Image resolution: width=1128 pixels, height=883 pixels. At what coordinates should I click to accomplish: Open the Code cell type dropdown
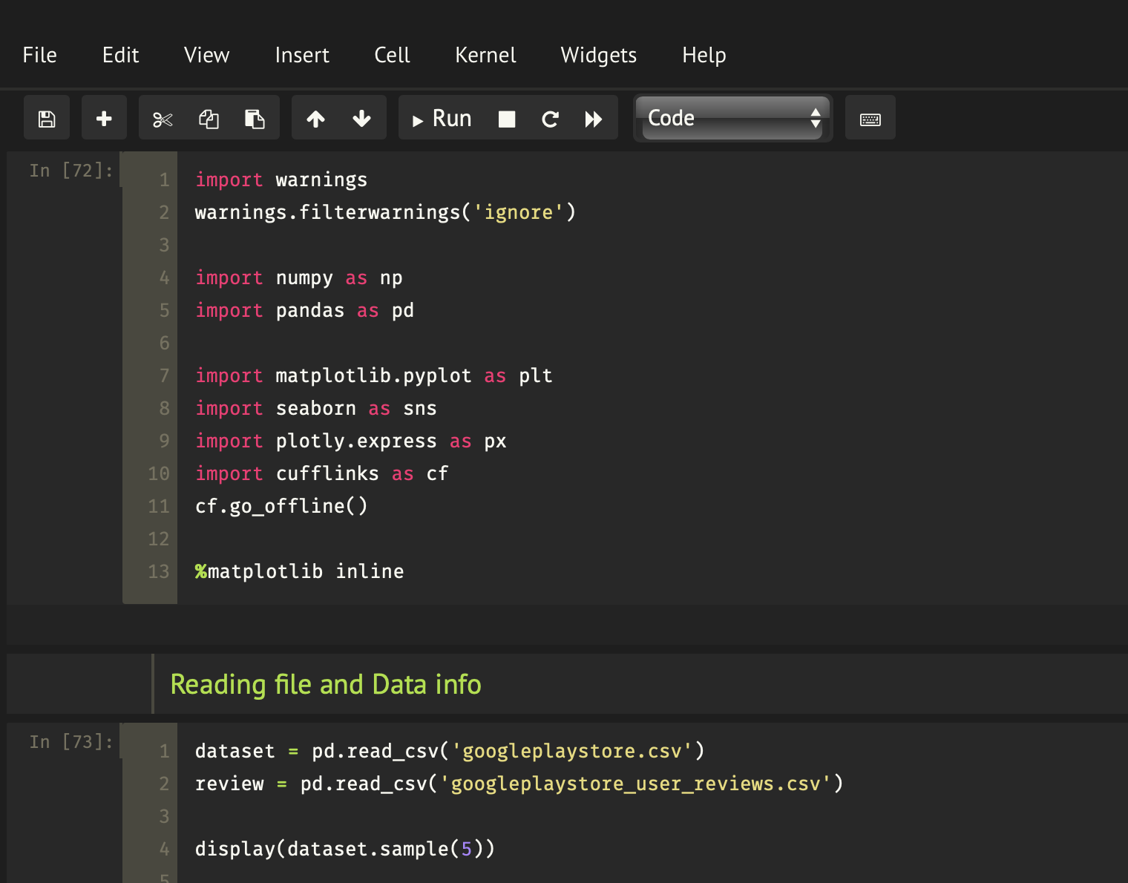(x=732, y=118)
